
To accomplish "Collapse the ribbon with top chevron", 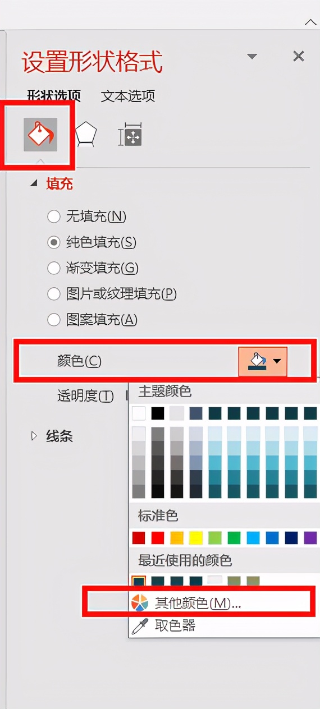I will coord(310,22).
